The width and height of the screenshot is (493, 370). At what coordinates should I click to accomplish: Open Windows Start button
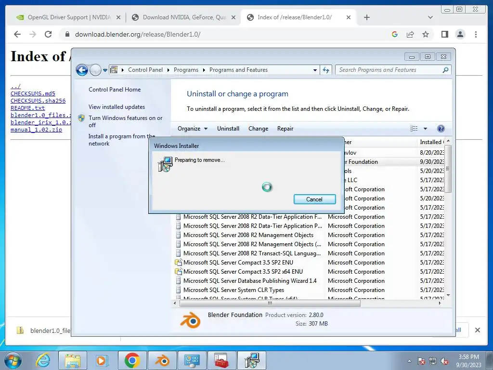(x=13, y=360)
